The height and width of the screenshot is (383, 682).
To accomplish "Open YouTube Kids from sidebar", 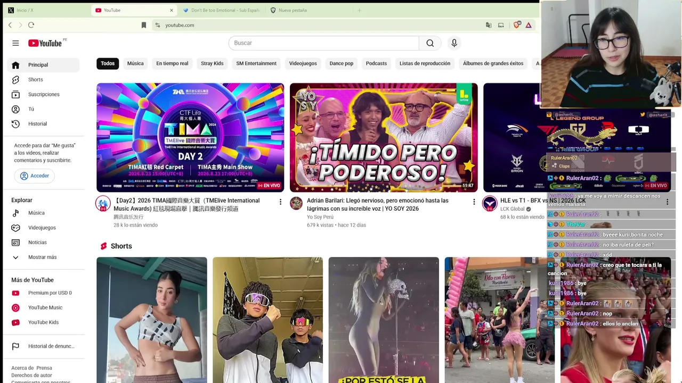I will click(x=43, y=322).
